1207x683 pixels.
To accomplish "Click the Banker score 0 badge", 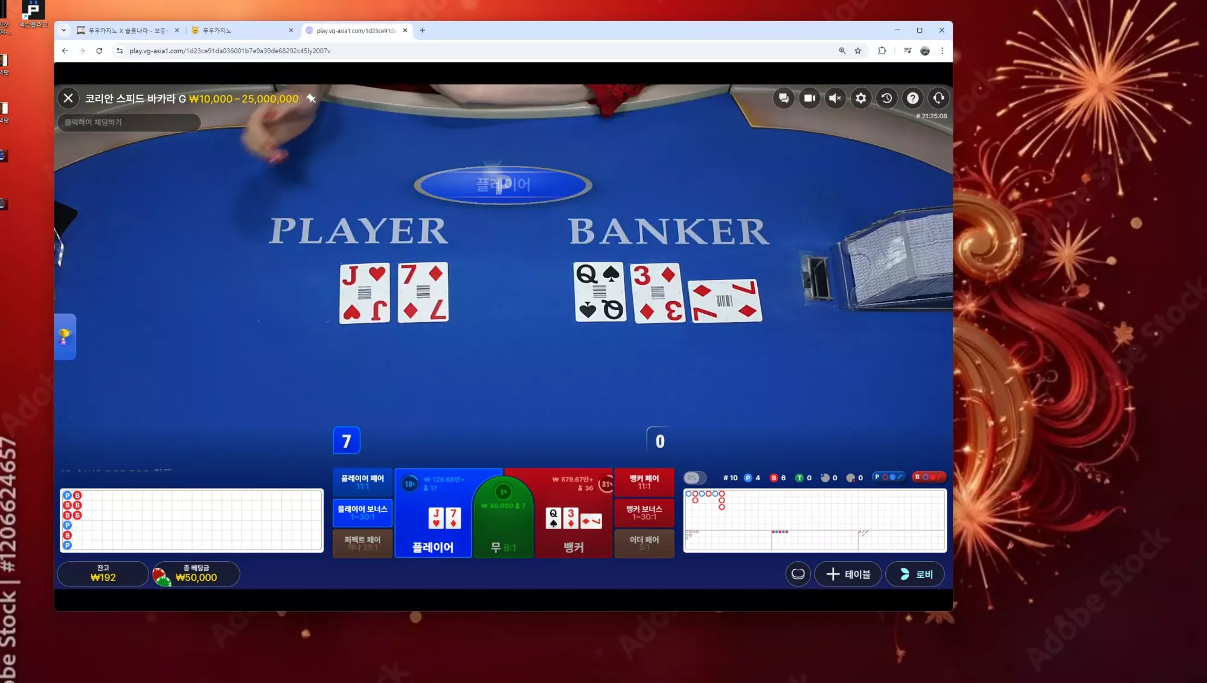I will pos(660,441).
